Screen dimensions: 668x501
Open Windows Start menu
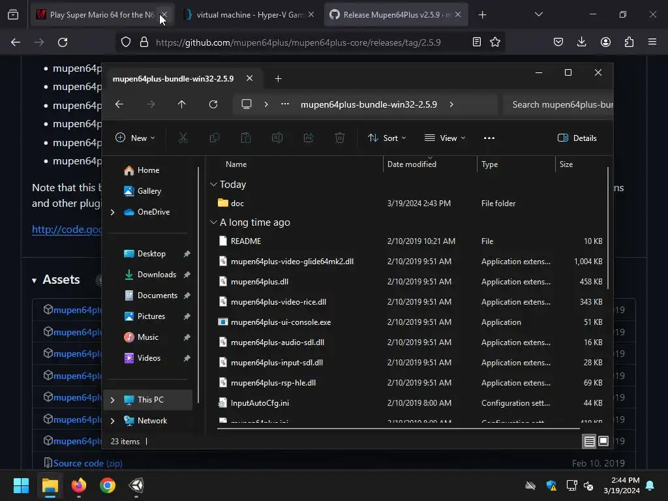(x=21, y=485)
